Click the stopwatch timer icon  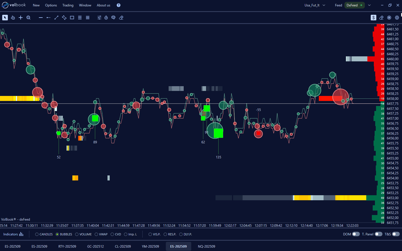click(x=106, y=18)
